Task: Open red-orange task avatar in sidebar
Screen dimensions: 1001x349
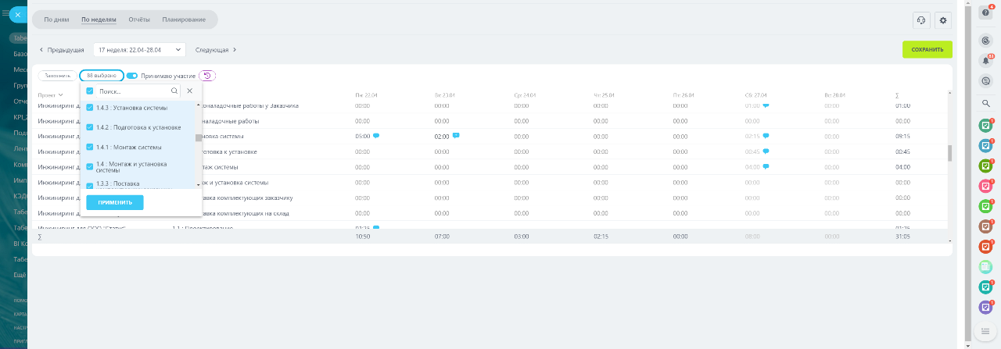Action: coord(986,247)
